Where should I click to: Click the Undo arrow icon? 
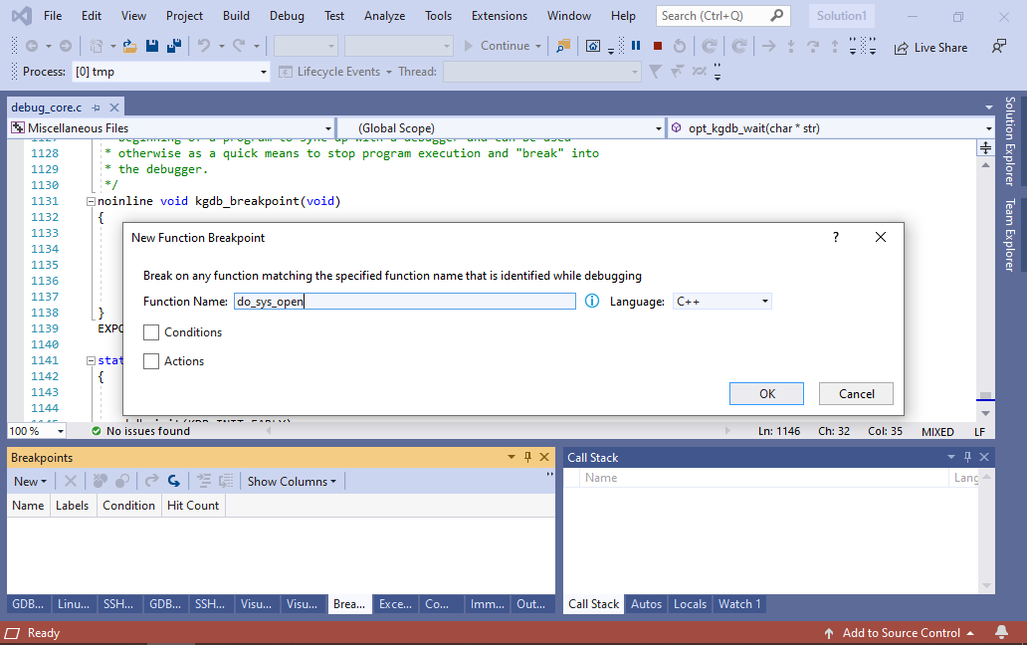pos(204,46)
